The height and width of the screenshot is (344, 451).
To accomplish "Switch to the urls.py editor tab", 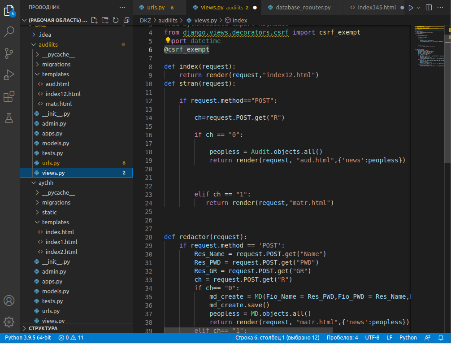I will (156, 8).
